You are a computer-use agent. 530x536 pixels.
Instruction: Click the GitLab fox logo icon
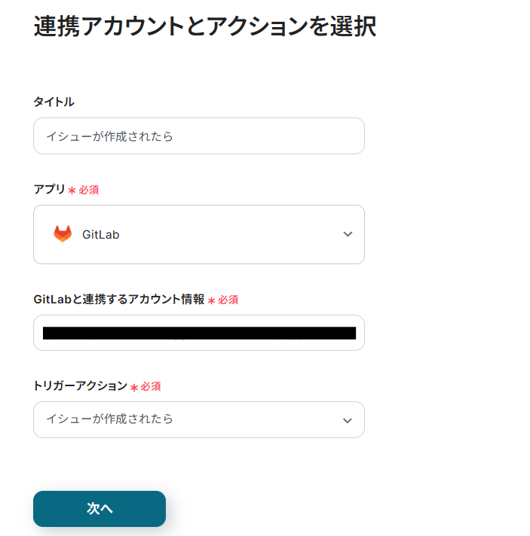click(x=63, y=234)
